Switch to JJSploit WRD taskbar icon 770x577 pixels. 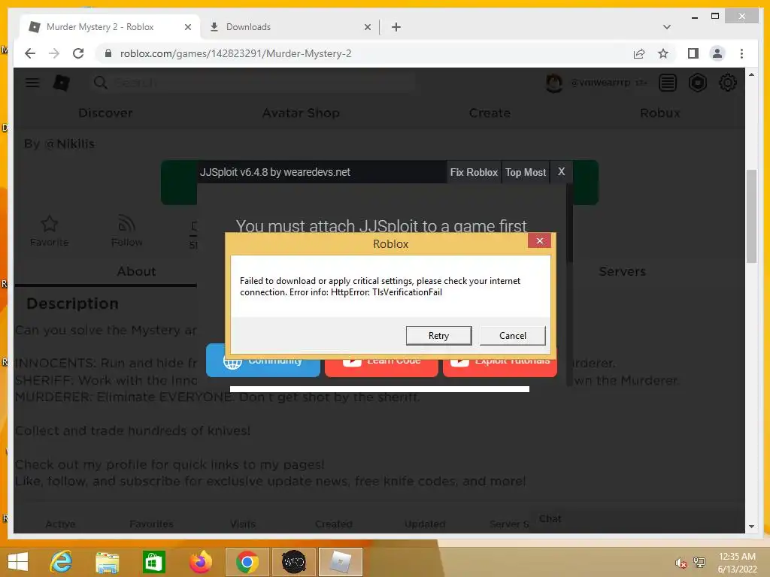(294, 562)
